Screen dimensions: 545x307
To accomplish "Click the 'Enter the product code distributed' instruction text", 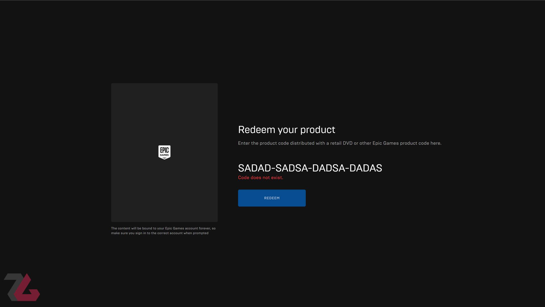I will click(339, 143).
